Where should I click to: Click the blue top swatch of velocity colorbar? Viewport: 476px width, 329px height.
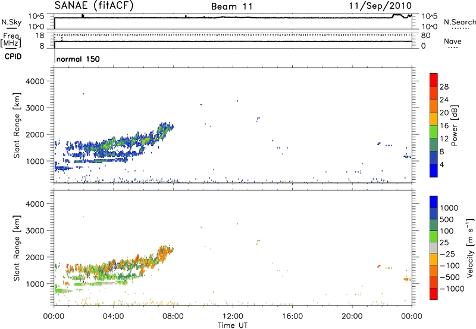pos(434,202)
